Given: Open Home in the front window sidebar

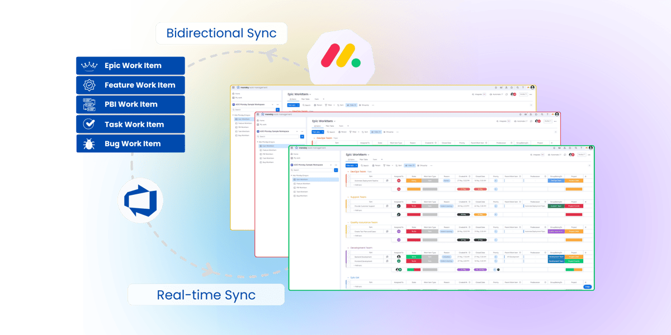Looking at the screenshot, I should [x=294, y=154].
